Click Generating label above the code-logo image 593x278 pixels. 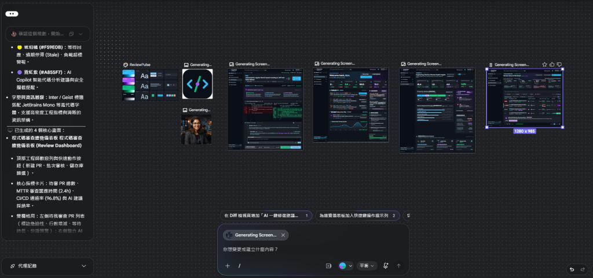point(201,65)
